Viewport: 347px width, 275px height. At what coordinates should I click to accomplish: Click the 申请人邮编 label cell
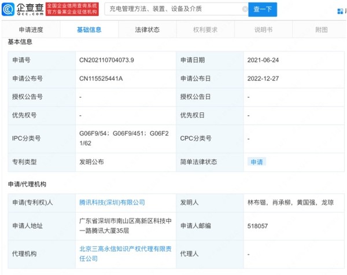[210, 226]
